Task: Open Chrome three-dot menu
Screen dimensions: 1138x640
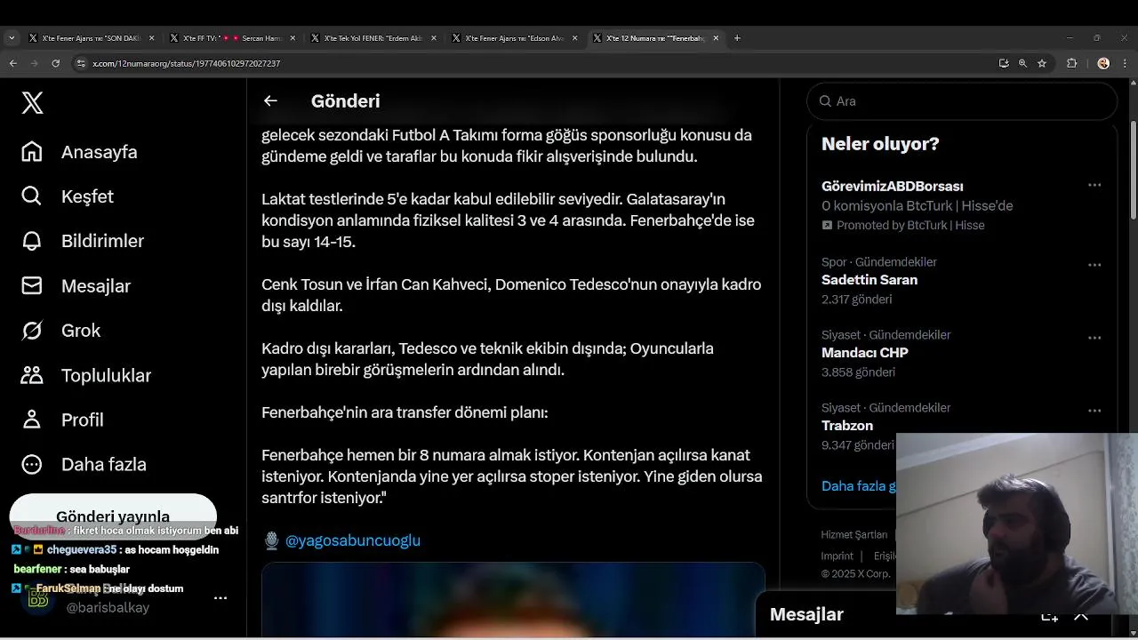Action: click(x=1123, y=63)
